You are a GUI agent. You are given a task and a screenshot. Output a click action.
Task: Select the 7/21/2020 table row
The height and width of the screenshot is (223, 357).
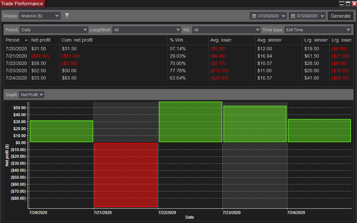pos(178,56)
